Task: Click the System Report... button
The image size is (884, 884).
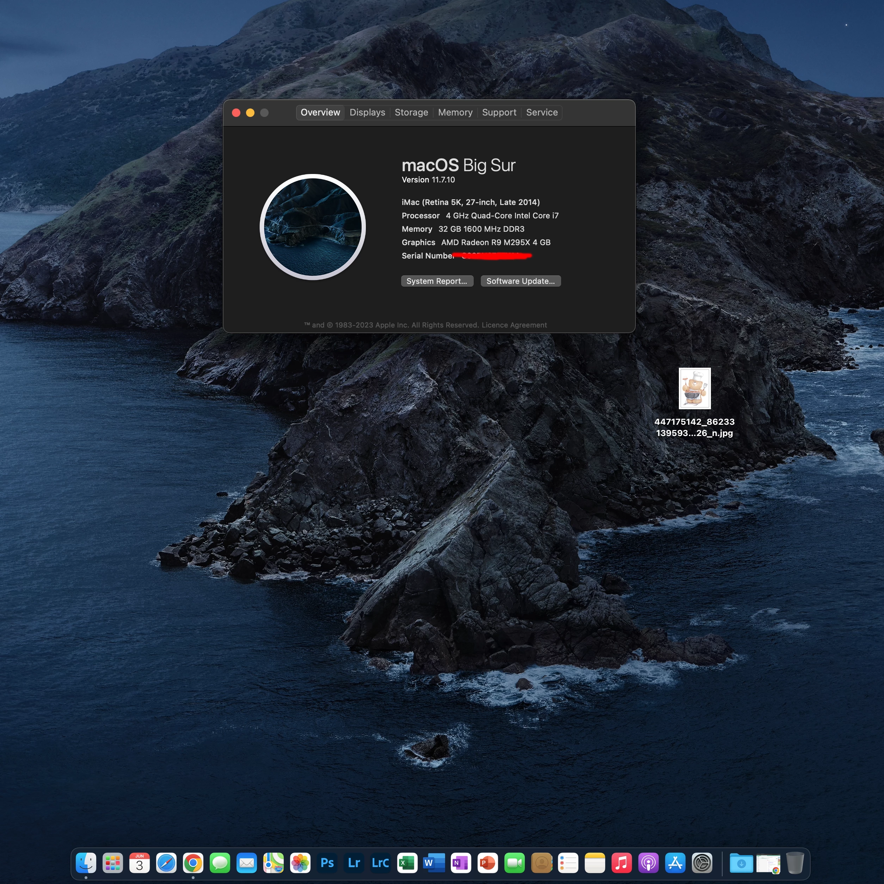Action: (436, 281)
